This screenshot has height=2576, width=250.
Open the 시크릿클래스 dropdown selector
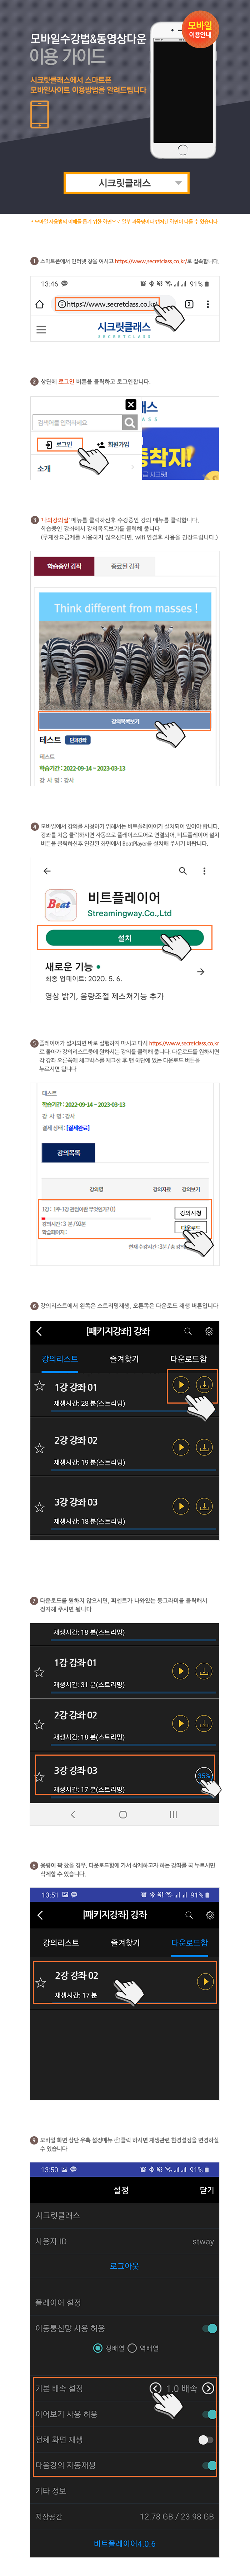125,183
